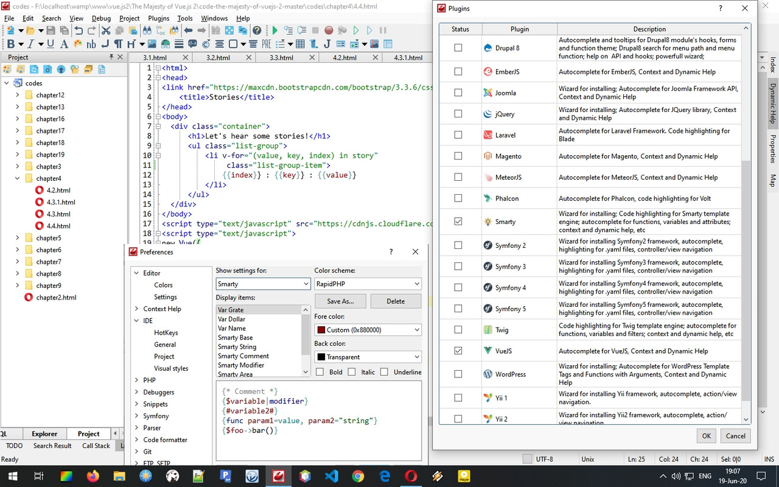
Task: Open the Color scheme RapidPHP dropdown
Action: pos(368,284)
